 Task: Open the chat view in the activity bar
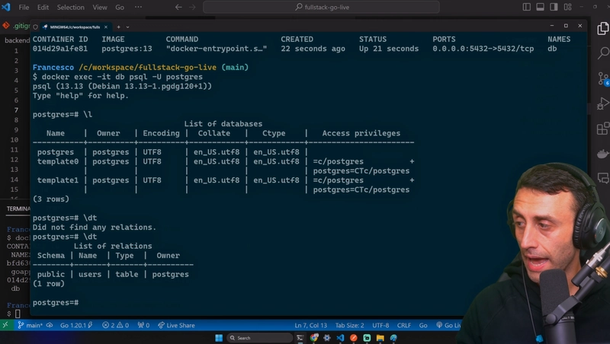[x=603, y=178]
